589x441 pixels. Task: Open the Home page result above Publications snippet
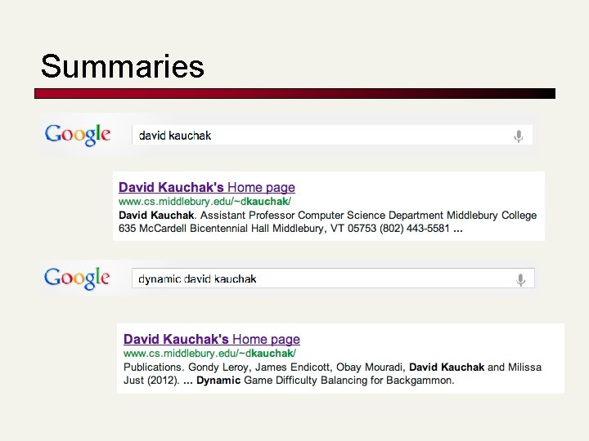coord(211,339)
